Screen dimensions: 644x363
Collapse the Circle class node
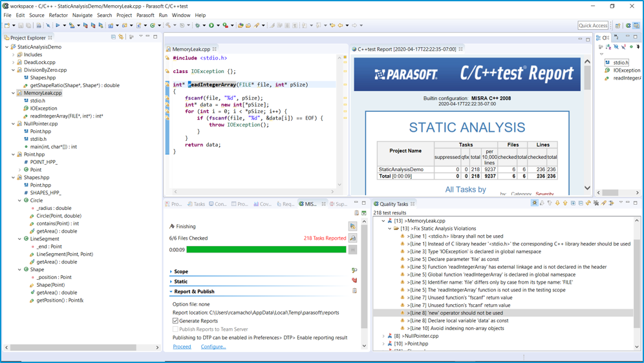click(19, 201)
